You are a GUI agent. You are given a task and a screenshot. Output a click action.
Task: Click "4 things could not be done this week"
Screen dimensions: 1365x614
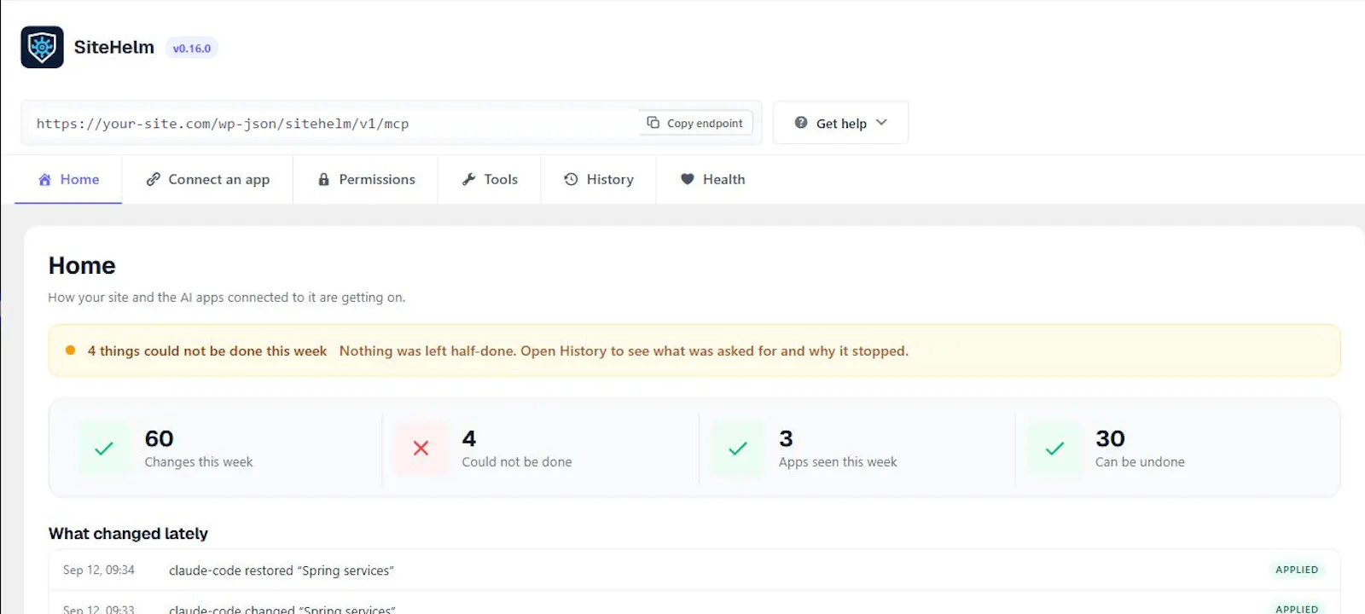click(x=207, y=351)
